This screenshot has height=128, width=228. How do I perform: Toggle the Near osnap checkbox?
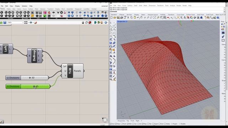coord(116,124)
